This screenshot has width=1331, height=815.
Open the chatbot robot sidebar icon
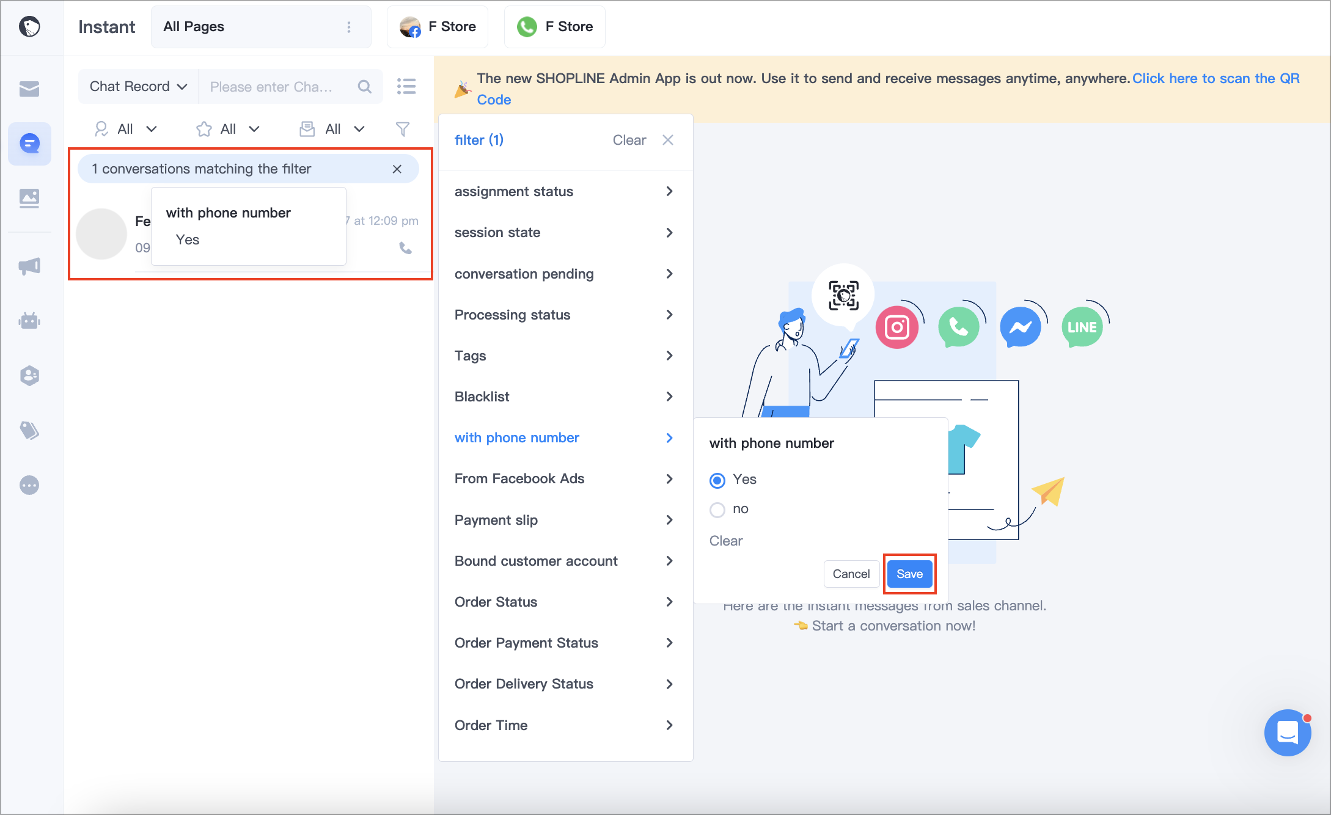29,320
